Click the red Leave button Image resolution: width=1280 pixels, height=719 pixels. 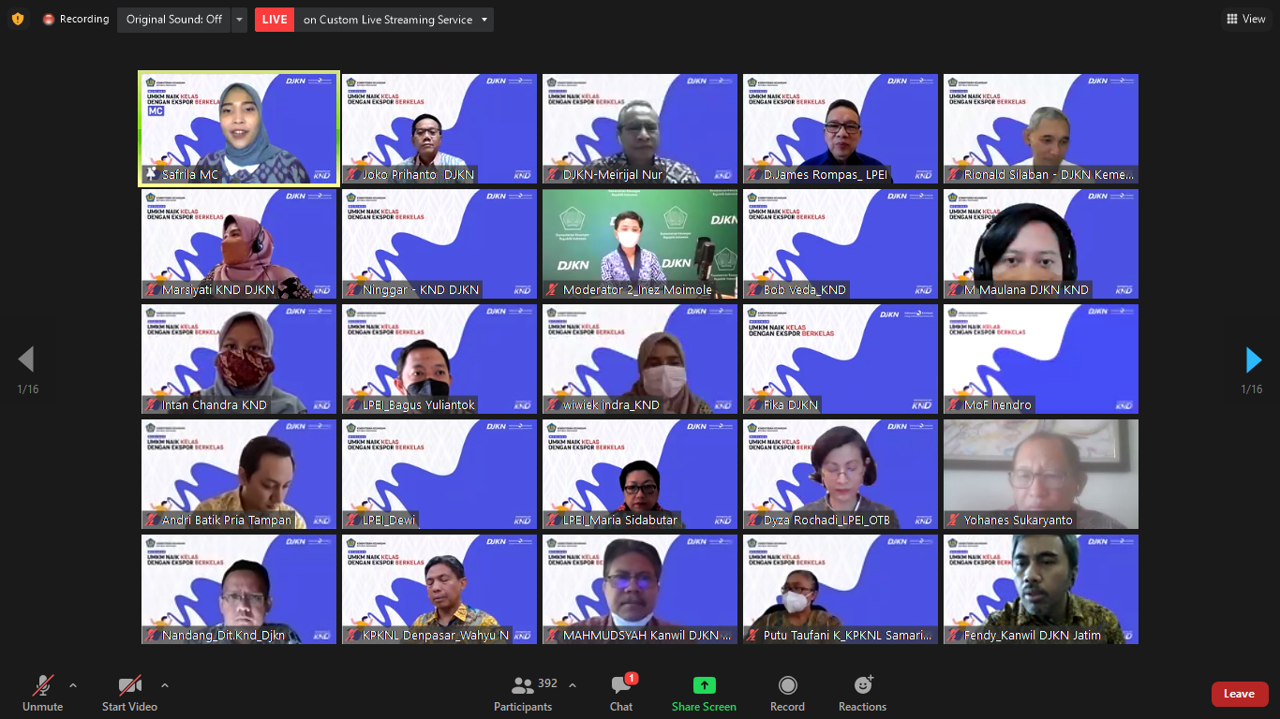pos(1239,694)
